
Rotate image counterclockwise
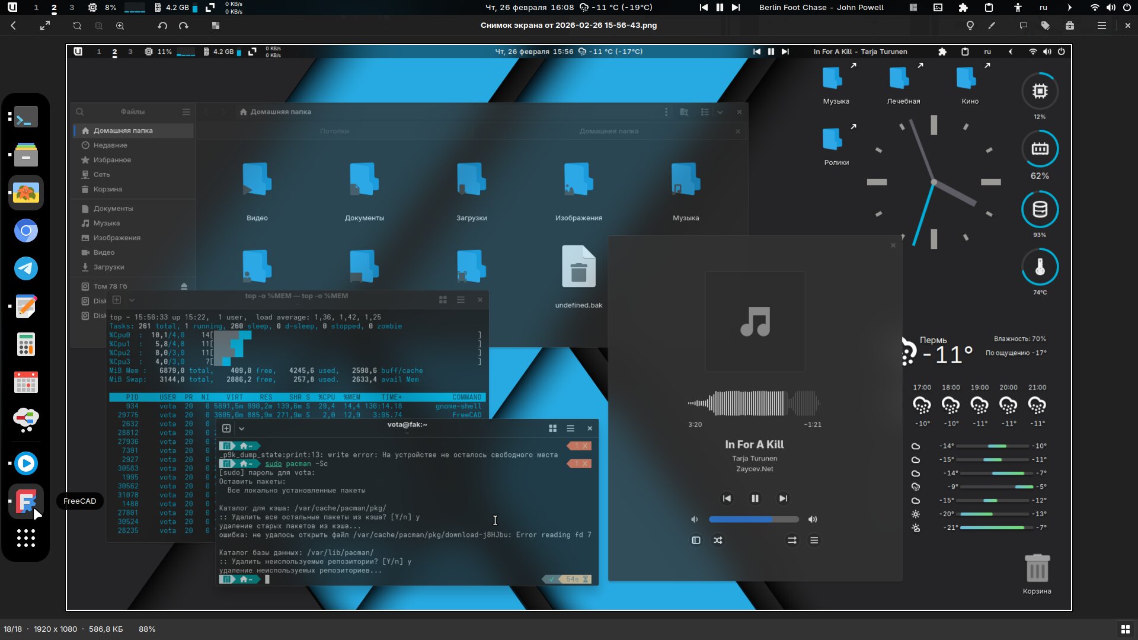[162, 25]
